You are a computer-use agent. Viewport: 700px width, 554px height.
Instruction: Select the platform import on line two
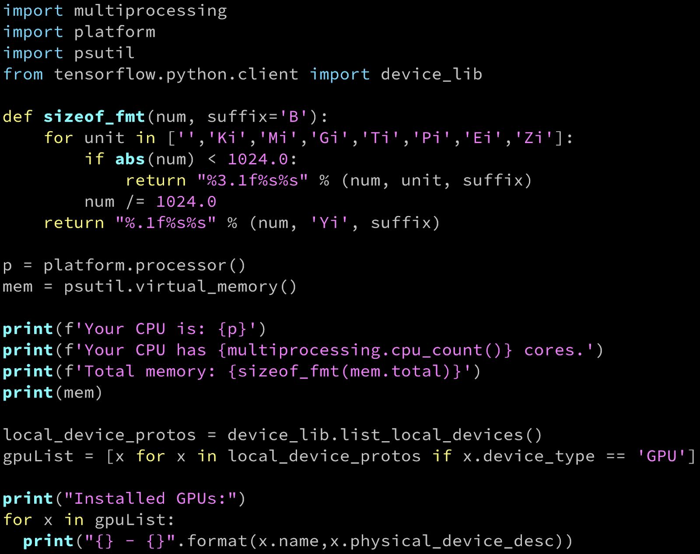tap(79, 31)
